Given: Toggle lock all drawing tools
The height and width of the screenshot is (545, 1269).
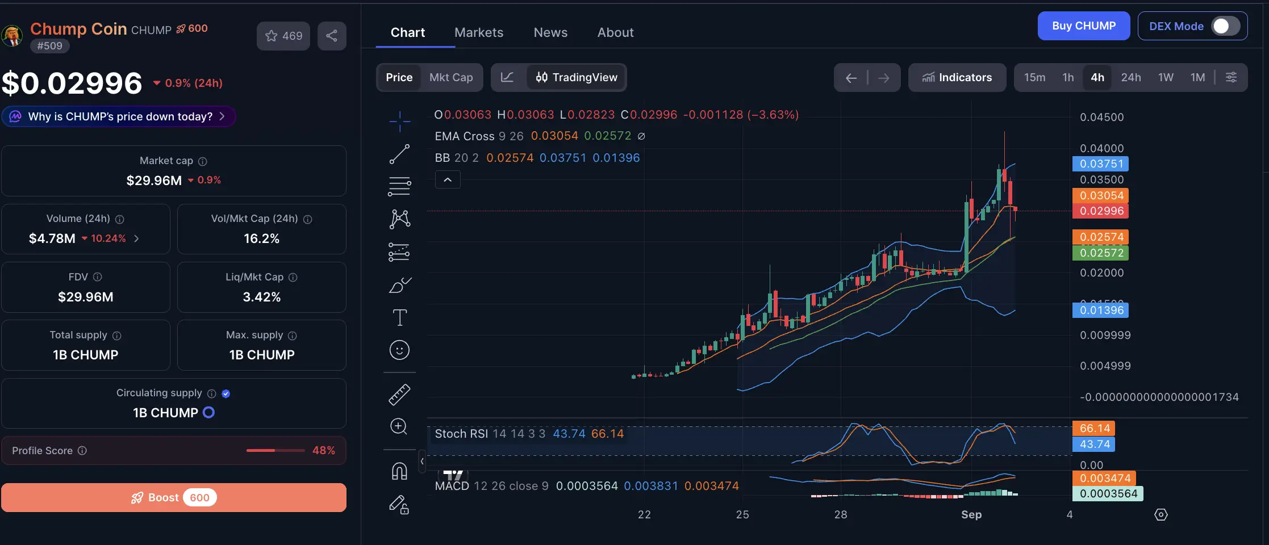Looking at the screenshot, I should [399, 505].
